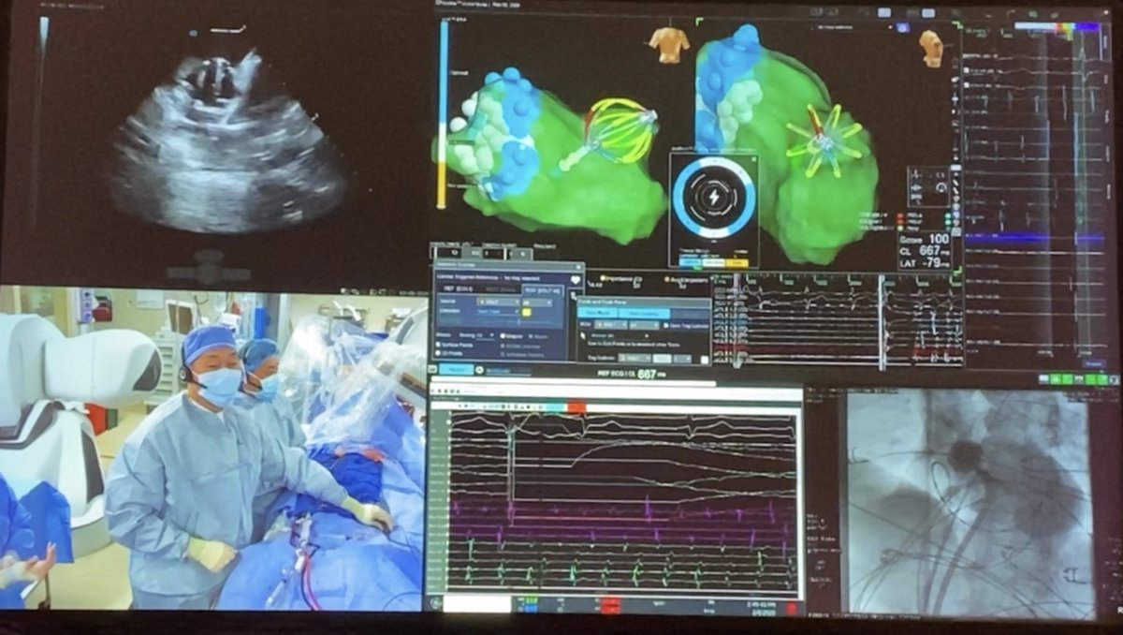Screen dimensions: 1123x635
Task: Click the lightning bolt energy delivery dial
Action: pos(714,198)
